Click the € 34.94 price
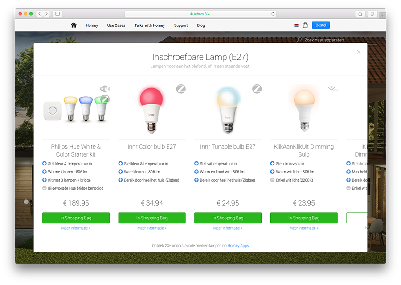The height and width of the screenshot is (285, 401). [152, 203]
